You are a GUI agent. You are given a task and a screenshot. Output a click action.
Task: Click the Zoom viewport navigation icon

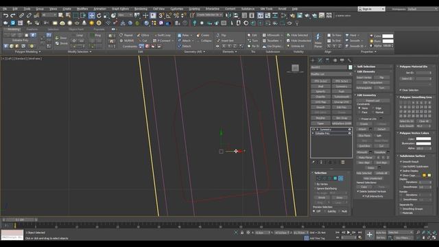(418, 233)
